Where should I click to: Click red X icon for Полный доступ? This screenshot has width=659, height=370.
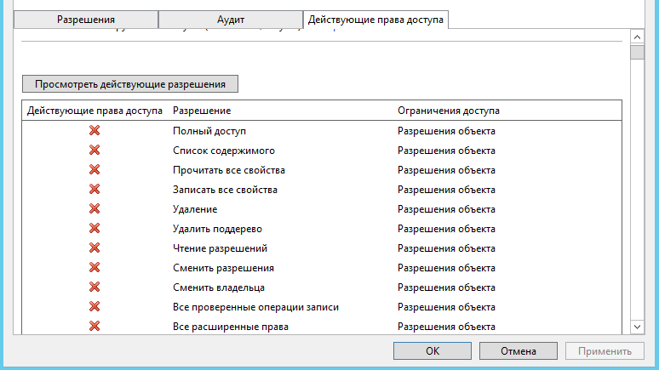tap(95, 131)
